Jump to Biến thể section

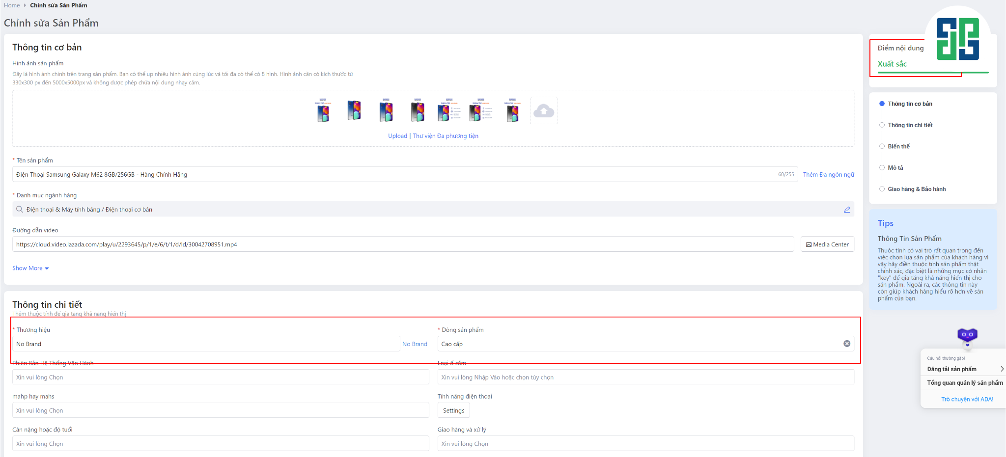point(898,146)
